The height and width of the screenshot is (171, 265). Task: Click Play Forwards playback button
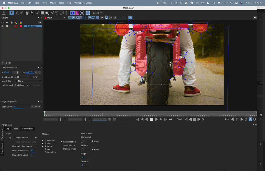coord(161,119)
